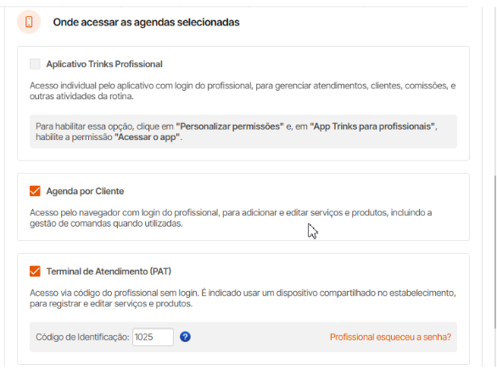The height and width of the screenshot is (370, 497).
Task: Click the Código de Identificação label
Action: [x=82, y=337]
